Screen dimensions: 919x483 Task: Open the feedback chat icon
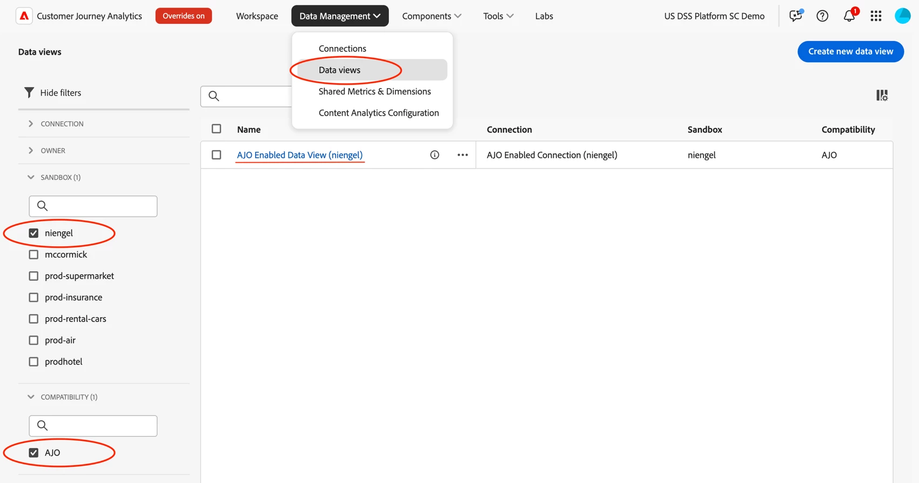795,16
